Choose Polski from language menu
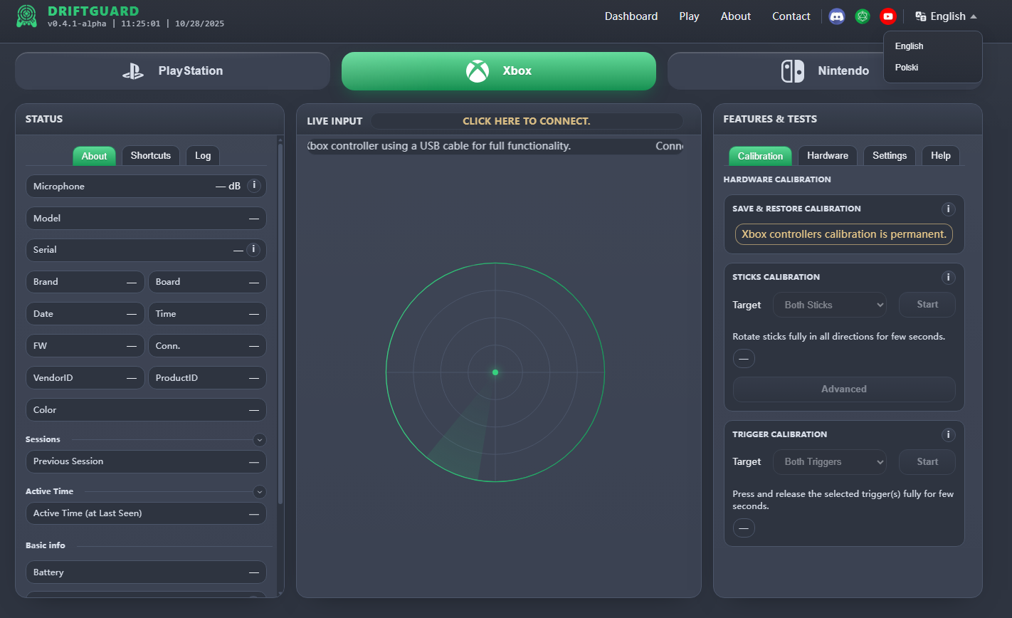 point(907,68)
